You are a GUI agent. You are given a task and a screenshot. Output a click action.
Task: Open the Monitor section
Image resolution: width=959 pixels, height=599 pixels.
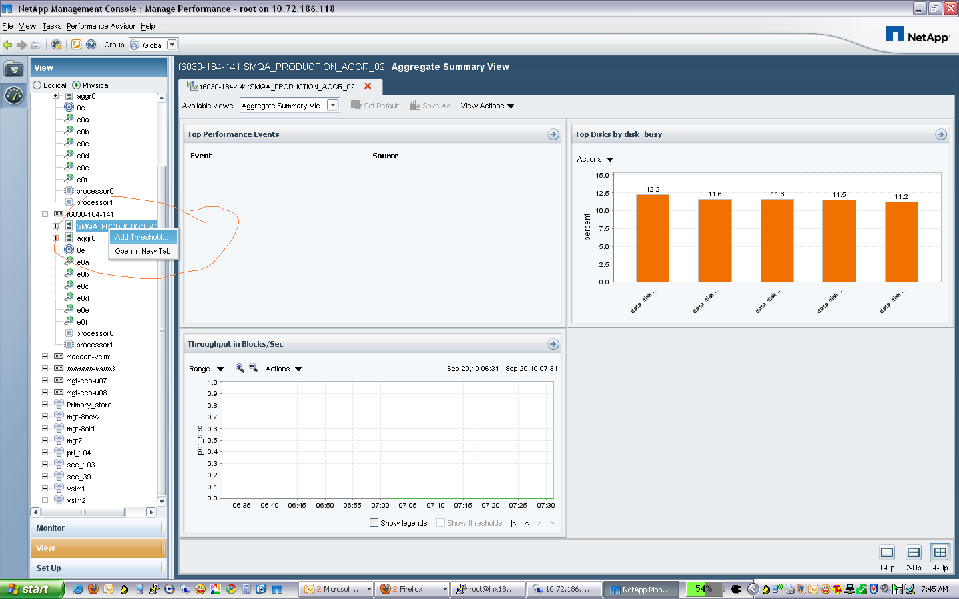[x=97, y=528]
